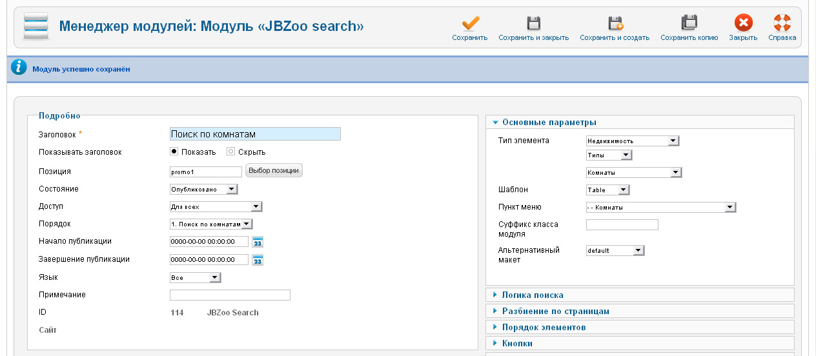Screen dimensions: 816x356
Task: Click the Суффикс класса модуля field
Action: [x=622, y=225]
